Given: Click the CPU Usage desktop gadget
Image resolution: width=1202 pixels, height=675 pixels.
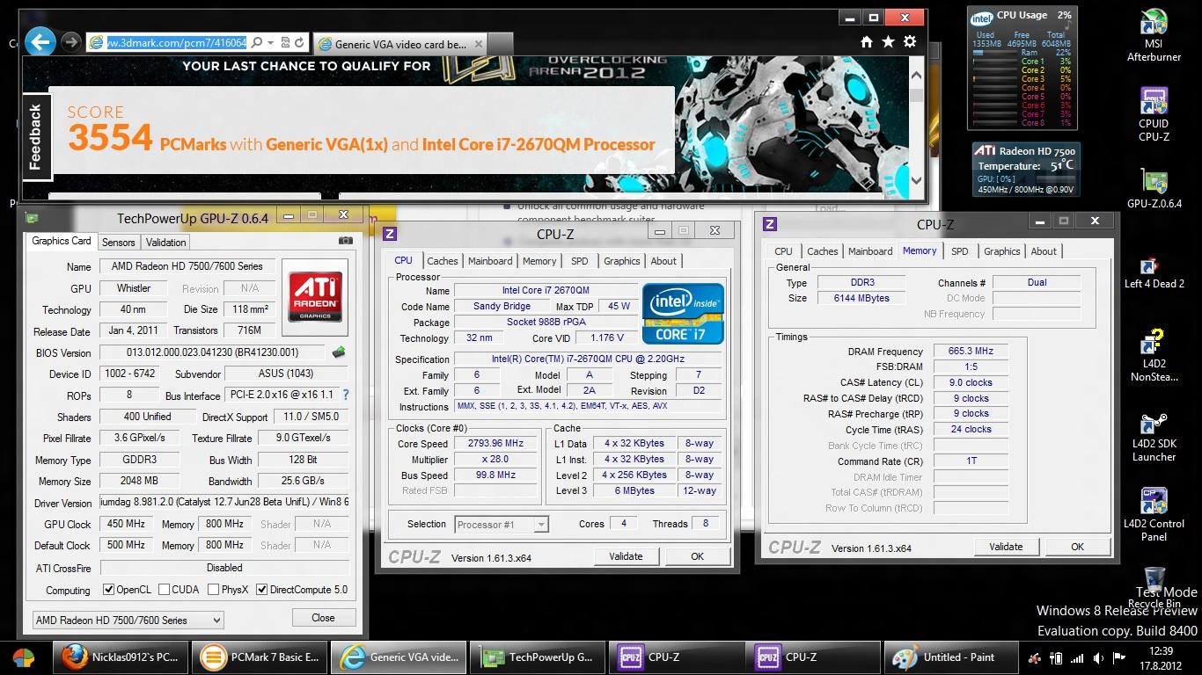Looking at the screenshot, I should [x=1022, y=69].
